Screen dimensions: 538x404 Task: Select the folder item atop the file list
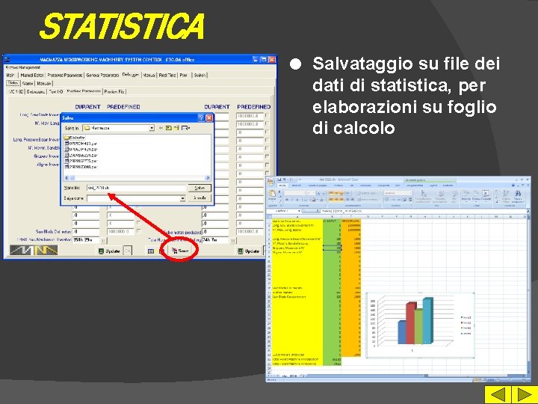point(75,138)
